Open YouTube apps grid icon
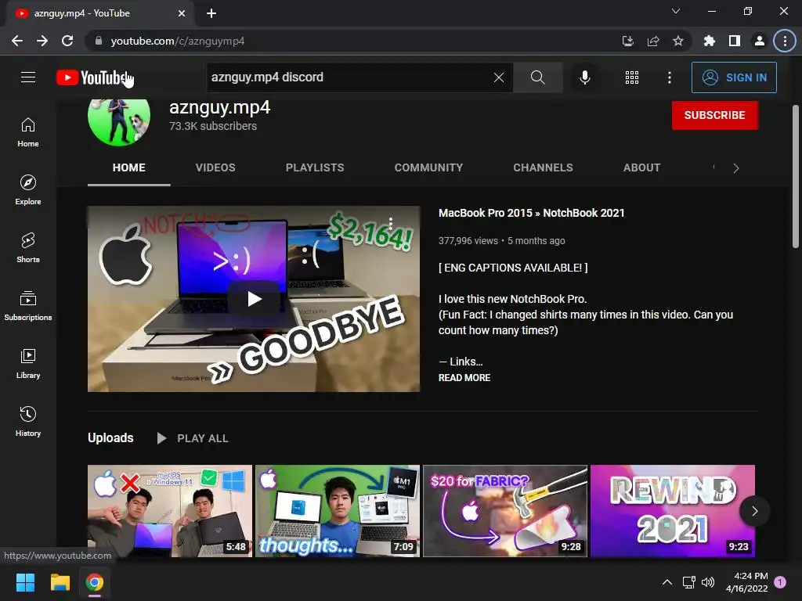 [x=632, y=77]
